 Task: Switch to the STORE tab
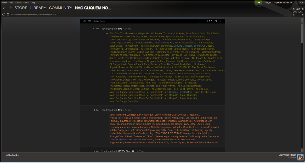pyautogui.click(x=21, y=8)
